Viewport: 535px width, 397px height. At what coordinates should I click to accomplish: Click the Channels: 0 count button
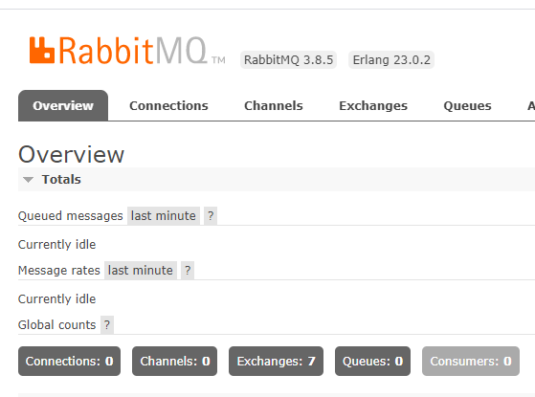point(175,362)
